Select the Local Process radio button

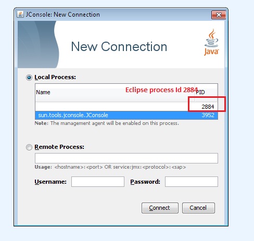point(29,78)
